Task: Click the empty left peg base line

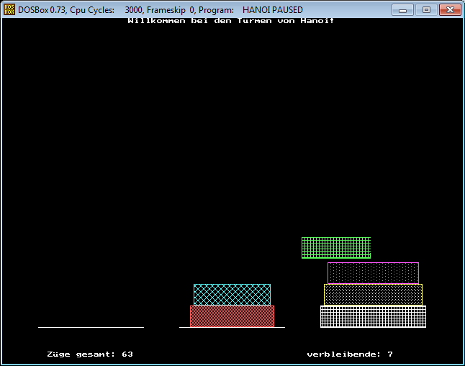Action: coord(91,328)
